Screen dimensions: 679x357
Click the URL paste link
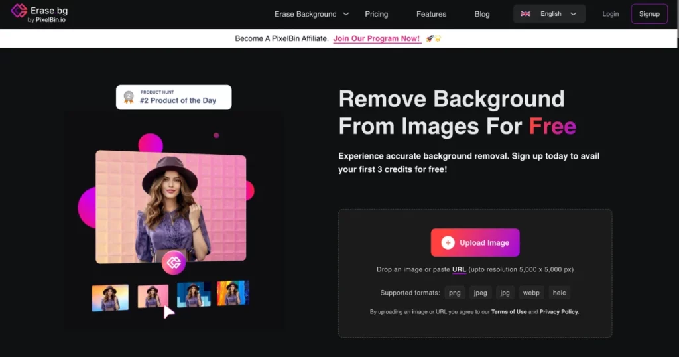pos(459,269)
